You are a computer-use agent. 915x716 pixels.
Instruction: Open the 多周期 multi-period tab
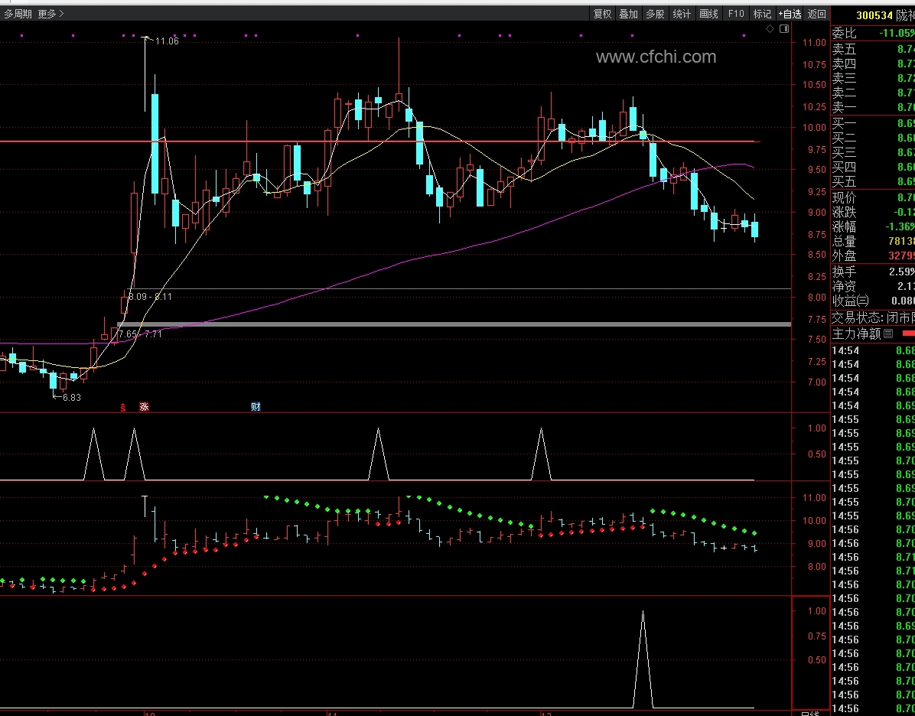click(18, 14)
